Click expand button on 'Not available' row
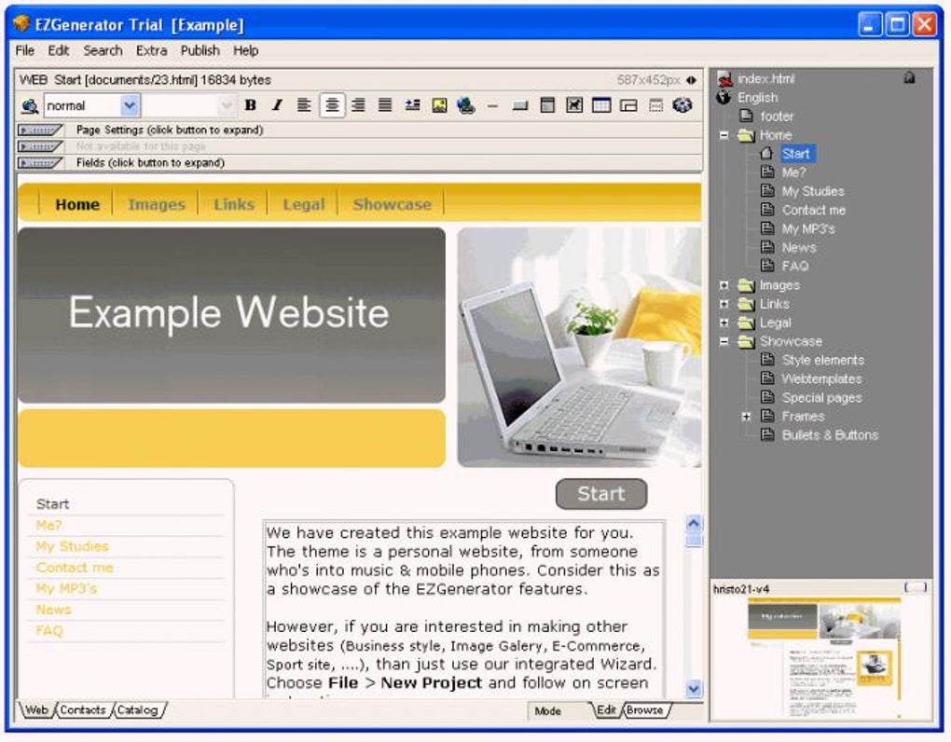Screen dimensions: 951x742 point(40,146)
